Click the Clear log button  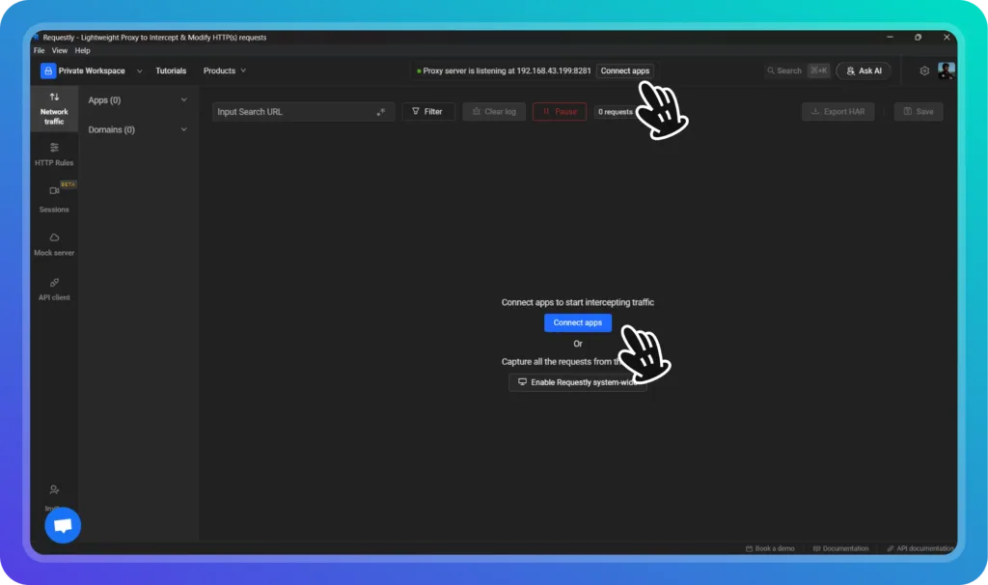494,112
